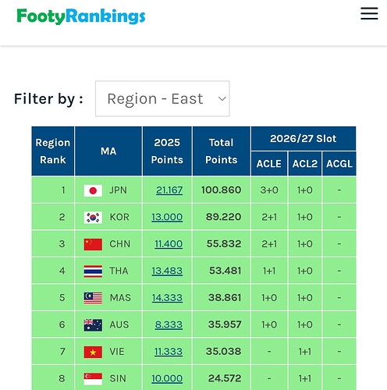Viewport: 387px width, 390px height.
Task: Click the Malaysia flag icon
Action: pos(93,298)
